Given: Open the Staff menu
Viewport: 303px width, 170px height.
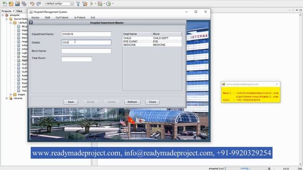Looking at the screenshot, I should [47, 17].
